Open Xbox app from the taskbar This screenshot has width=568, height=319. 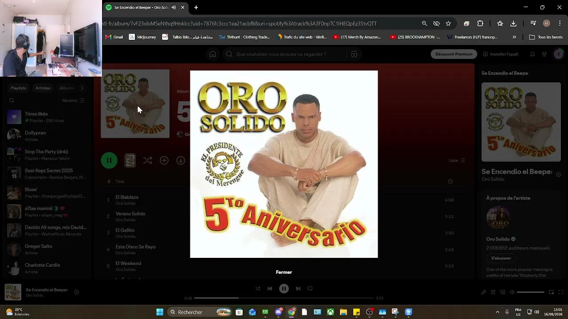pyautogui.click(x=331, y=312)
